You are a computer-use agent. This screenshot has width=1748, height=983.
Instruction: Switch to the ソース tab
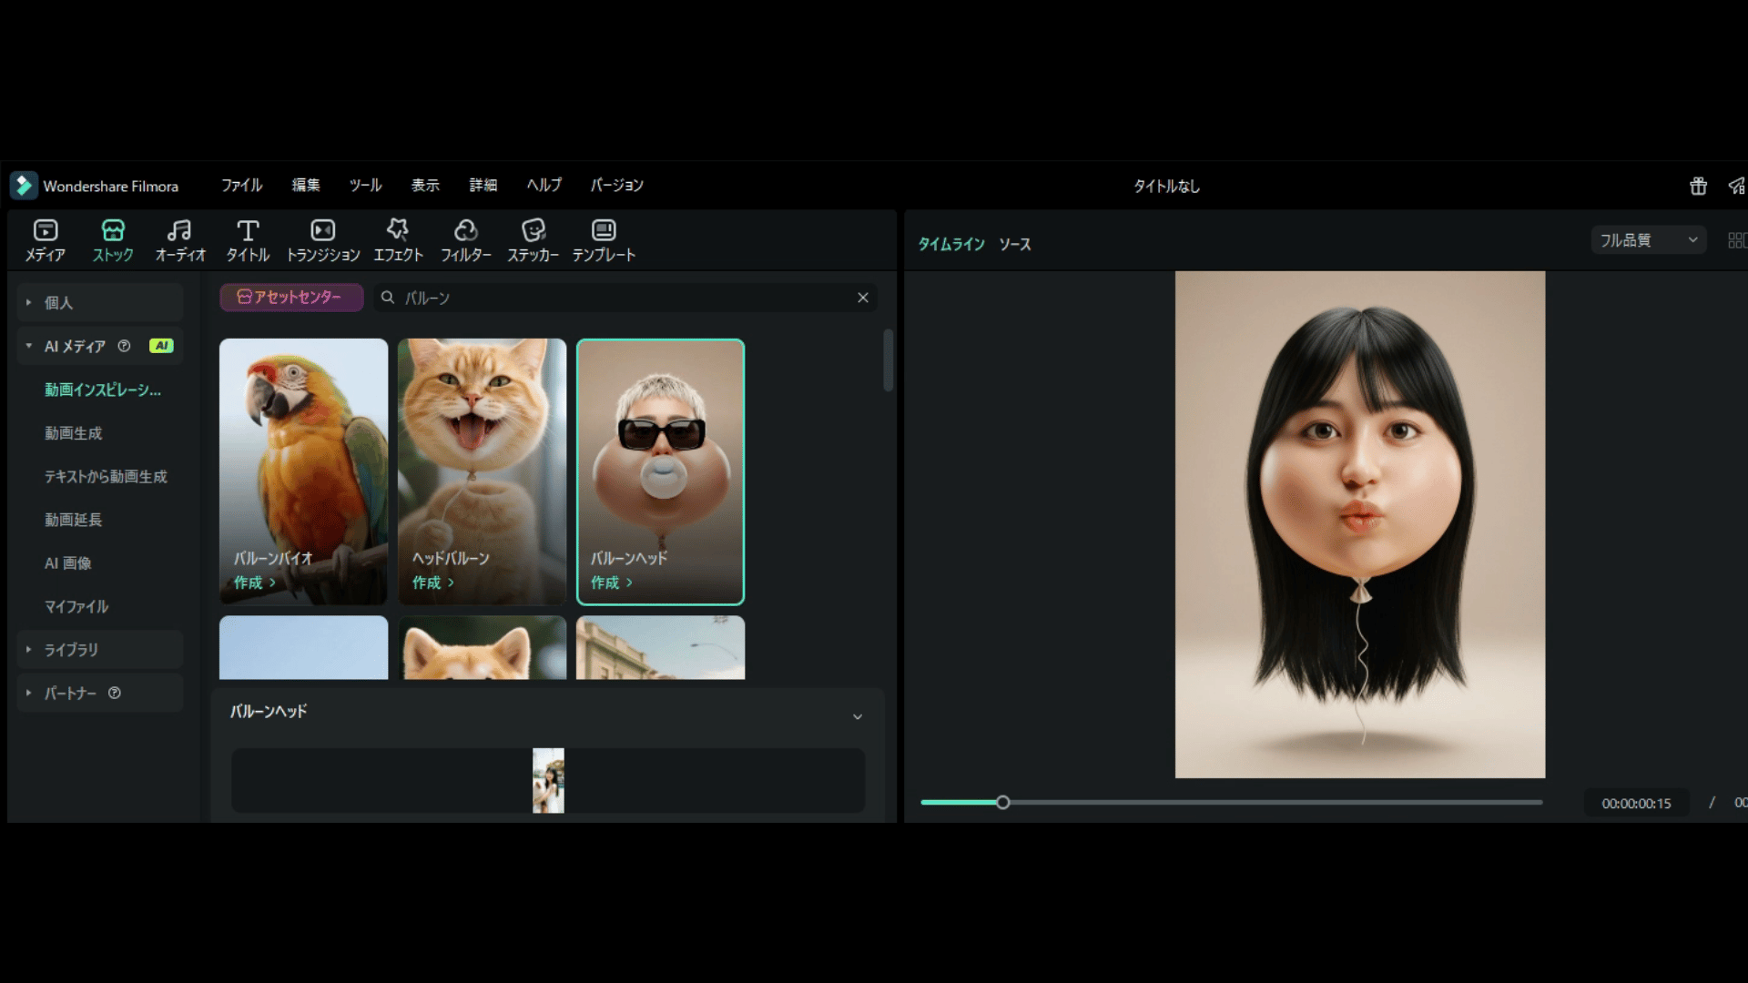pos(1016,244)
